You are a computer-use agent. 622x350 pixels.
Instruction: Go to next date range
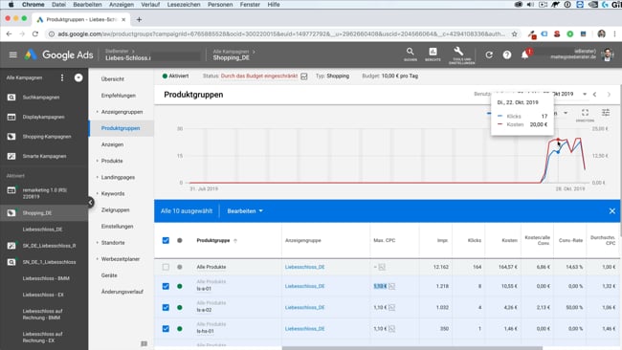(609, 95)
